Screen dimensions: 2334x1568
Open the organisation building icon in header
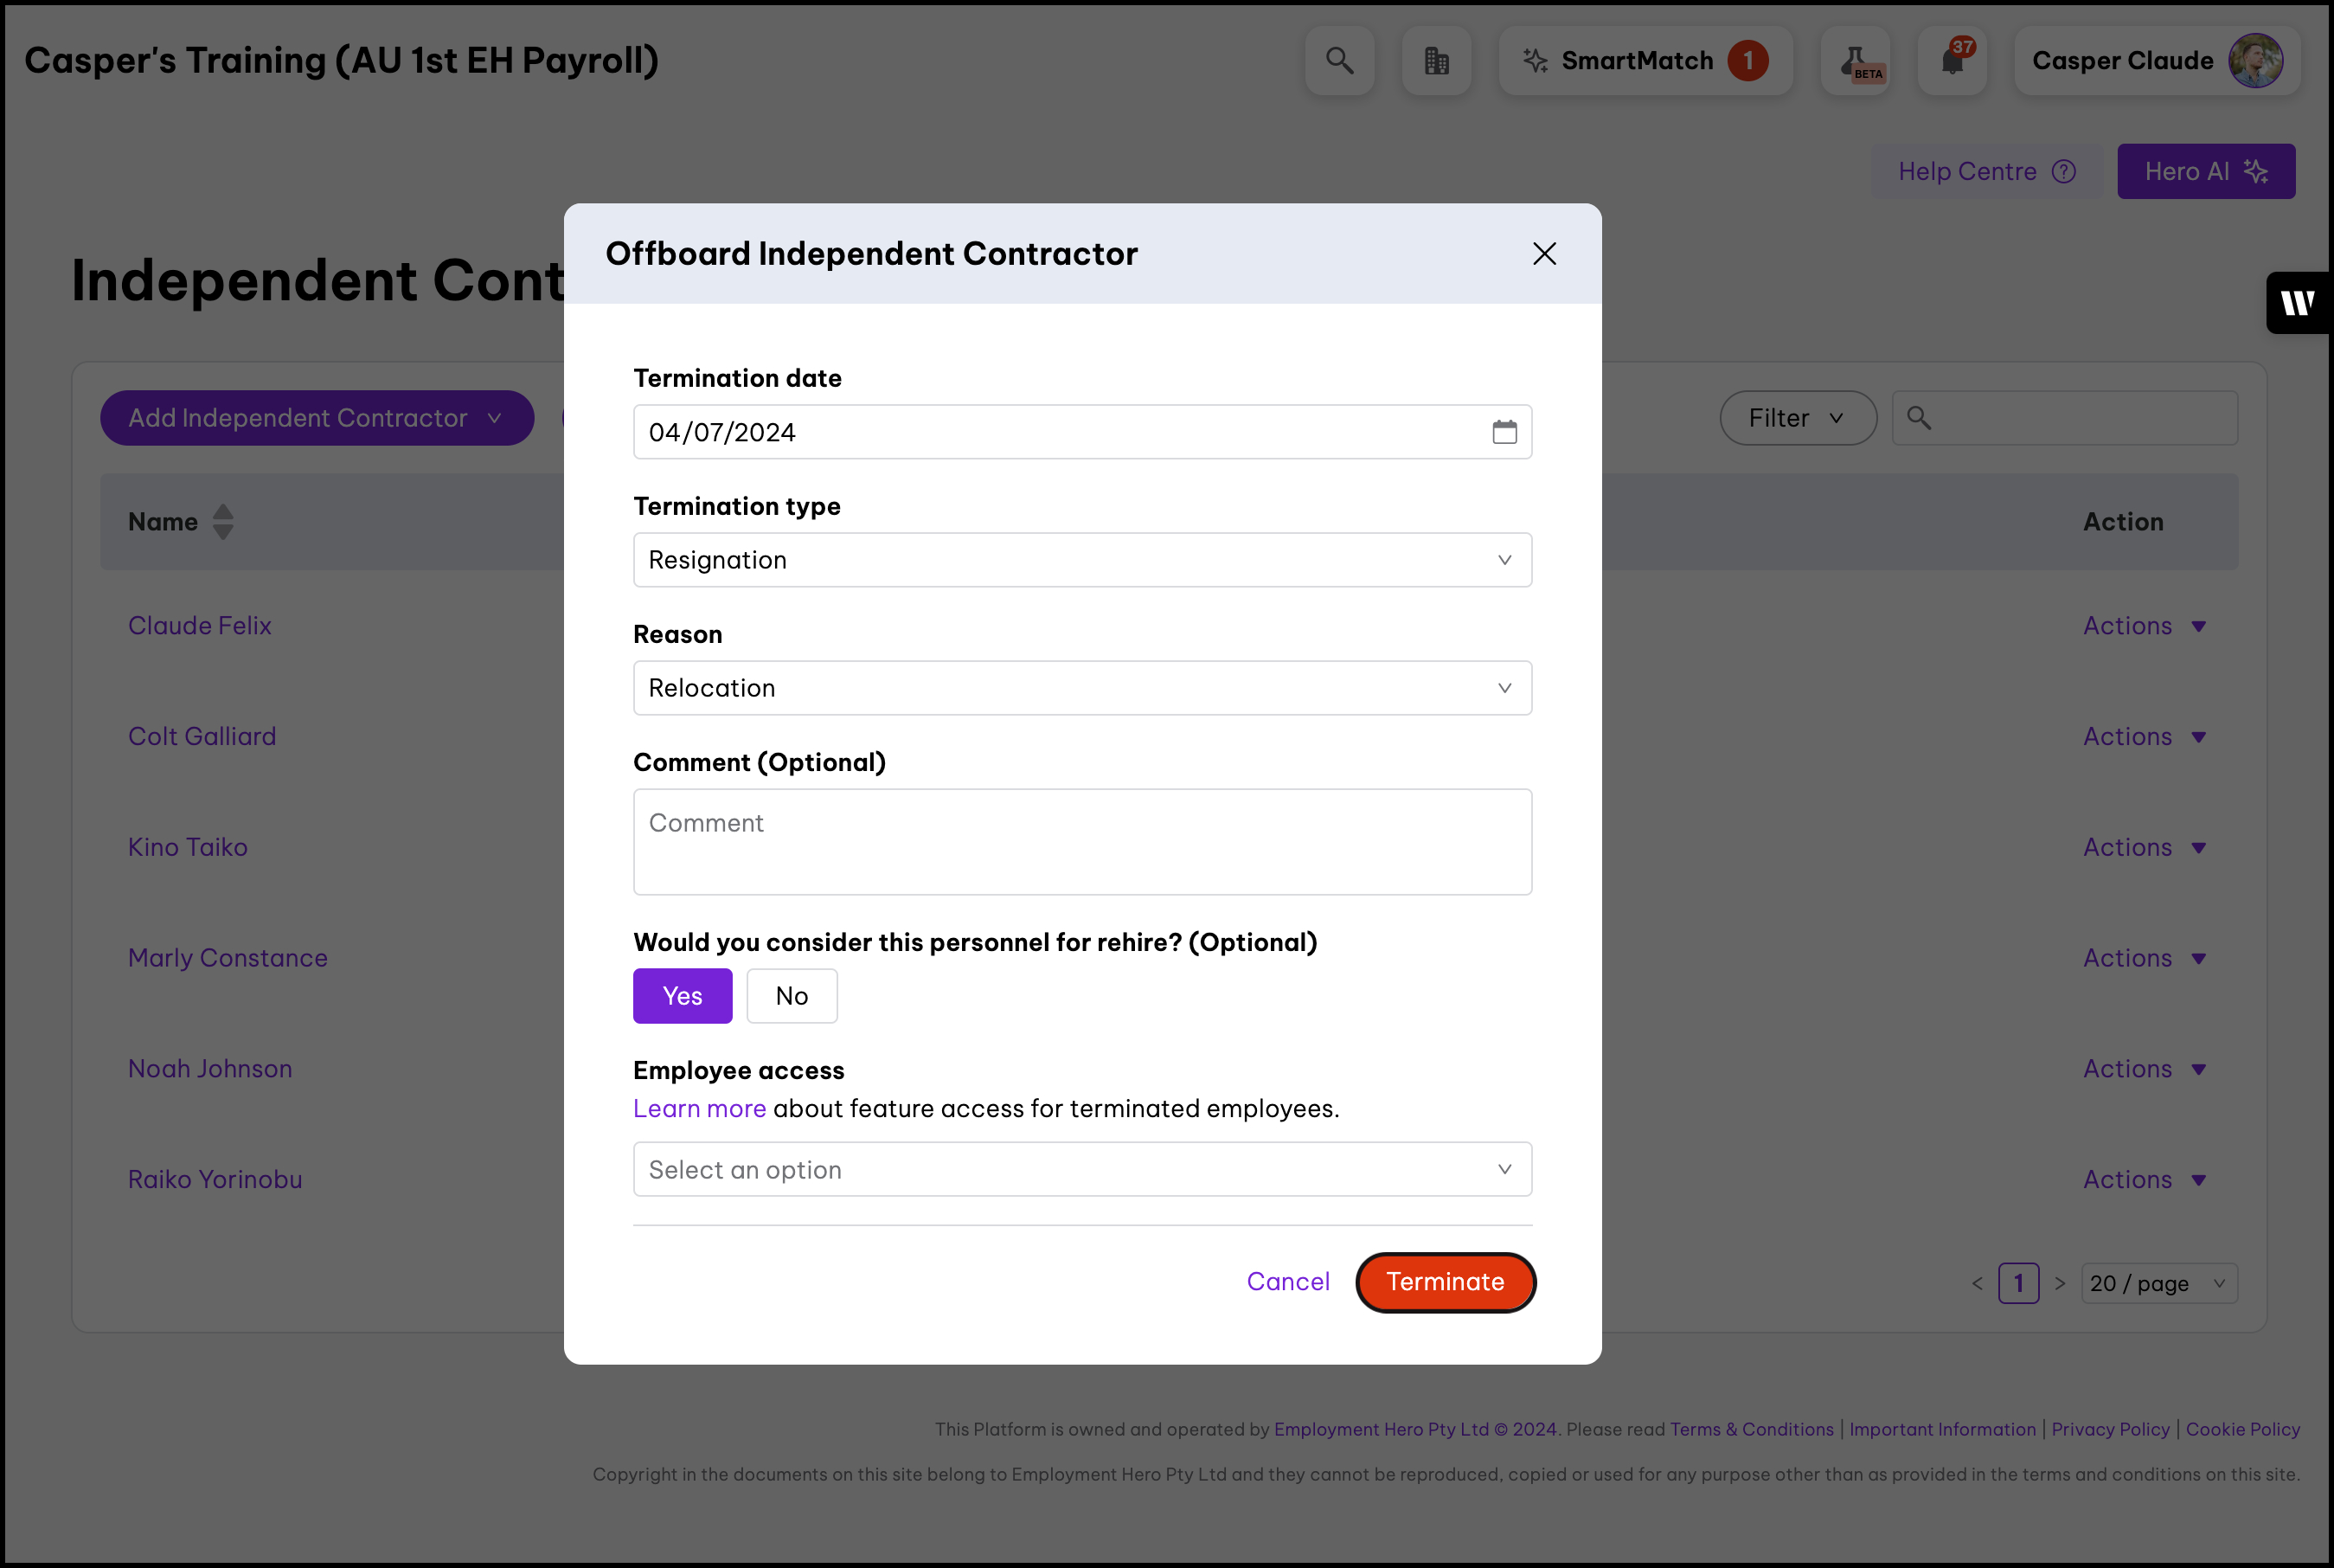point(1435,61)
